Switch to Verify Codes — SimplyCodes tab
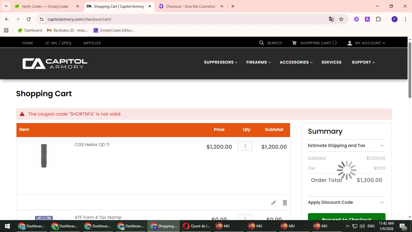Viewport: 412px width, 232px height. click(45, 6)
